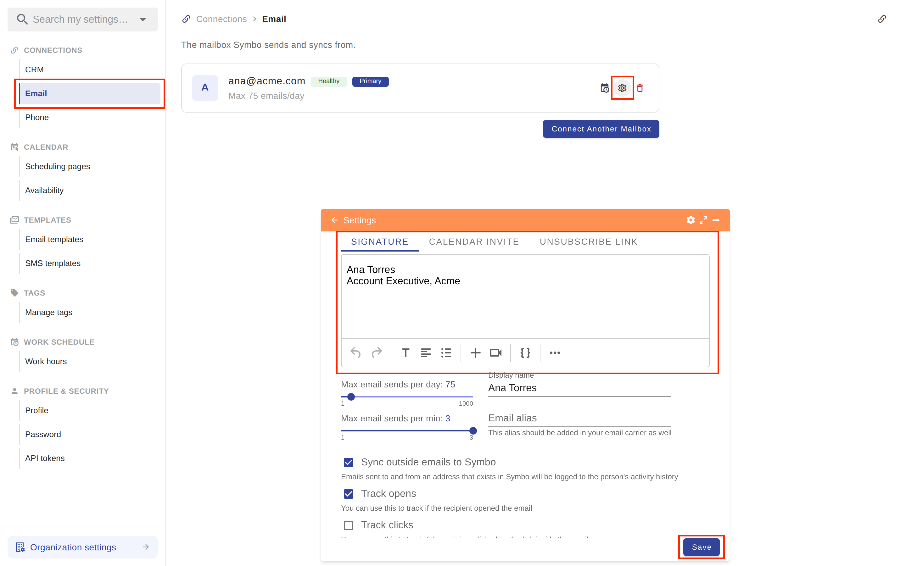Click the search magnifier icon
Viewport: 906px width, 566px height.
(22, 19)
